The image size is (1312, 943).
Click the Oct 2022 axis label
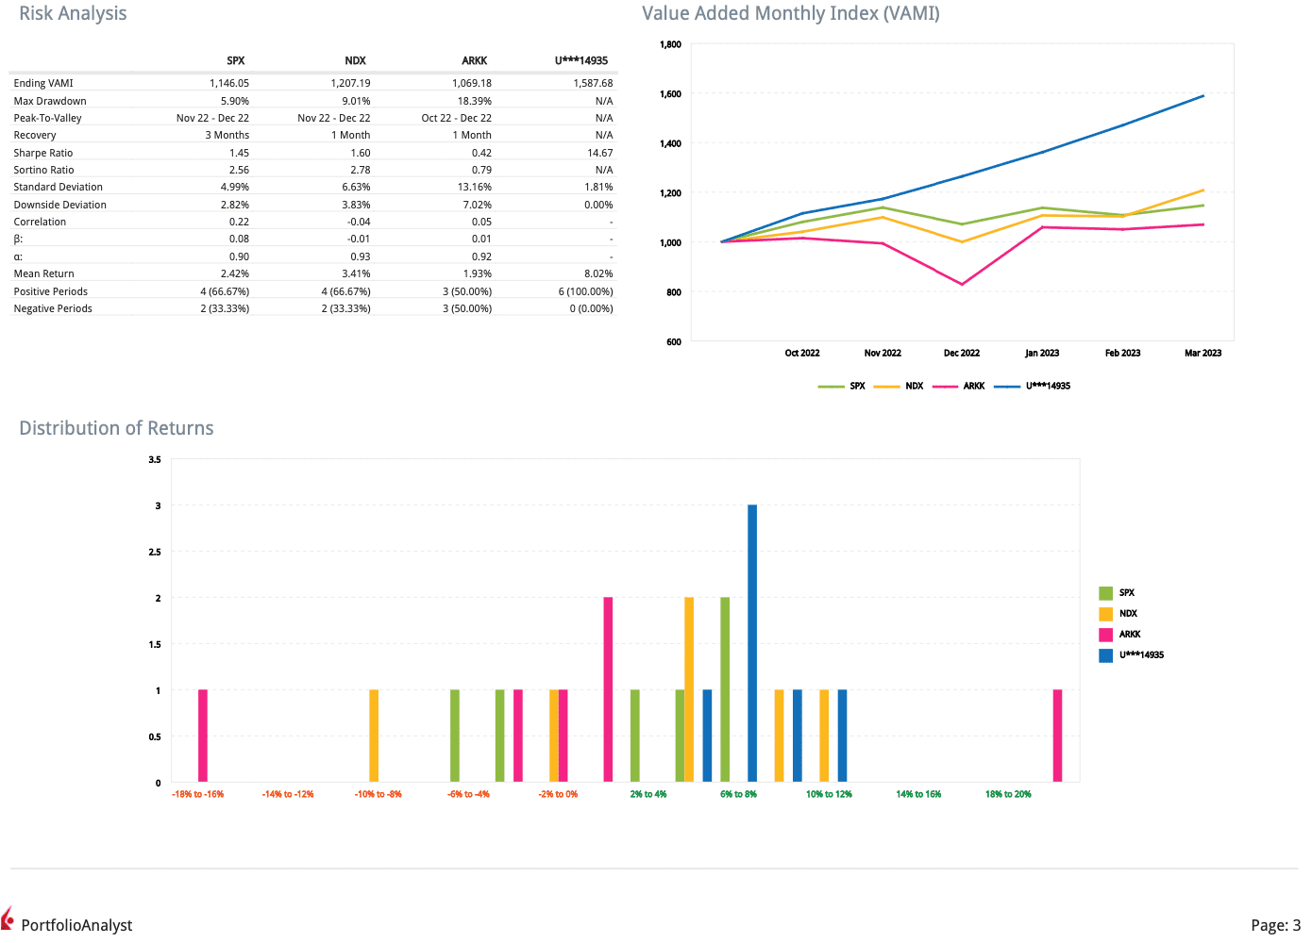tap(802, 353)
